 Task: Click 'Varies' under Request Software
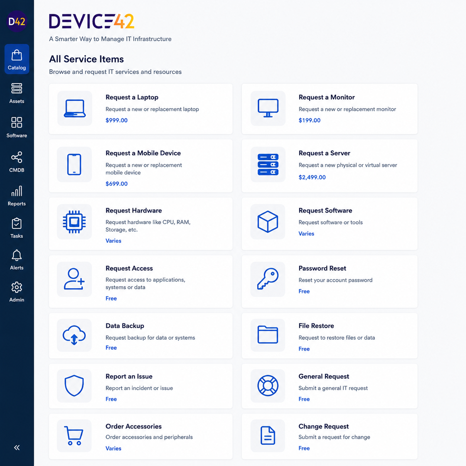pos(307,234)
